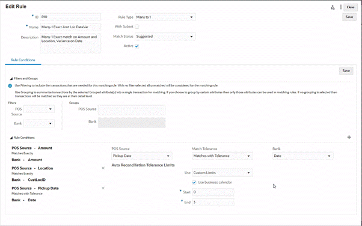Click the Description text area

tap(70, 43)
